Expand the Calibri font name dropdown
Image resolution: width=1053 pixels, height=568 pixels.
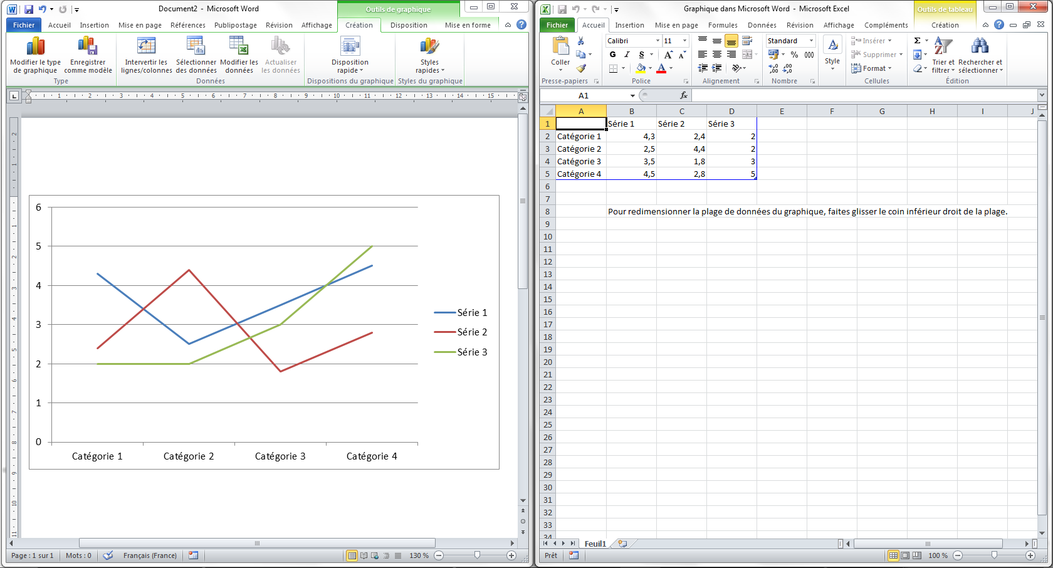(657, 41)
